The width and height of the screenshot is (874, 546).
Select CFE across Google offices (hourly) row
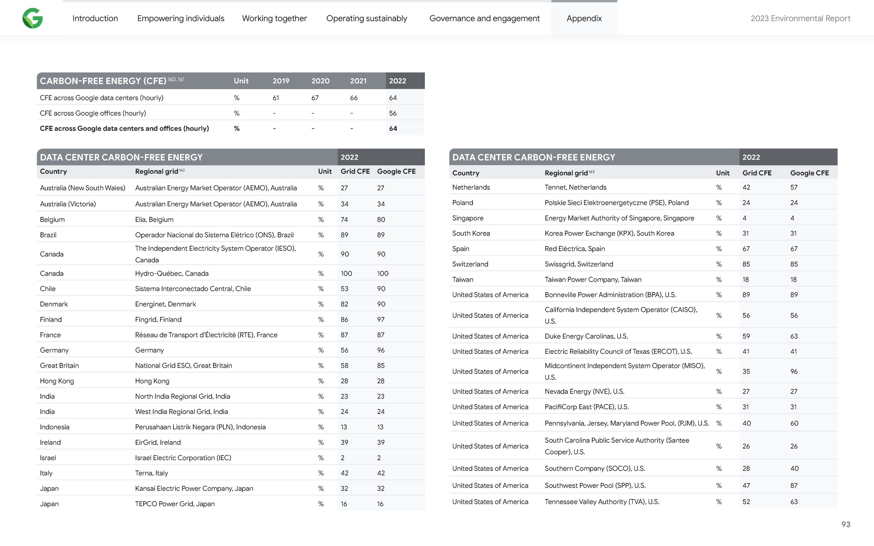point(230,113)
